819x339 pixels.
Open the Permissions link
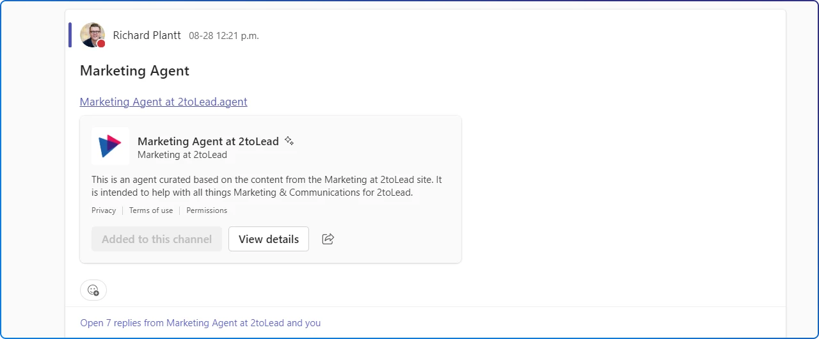tap(207, 210)
